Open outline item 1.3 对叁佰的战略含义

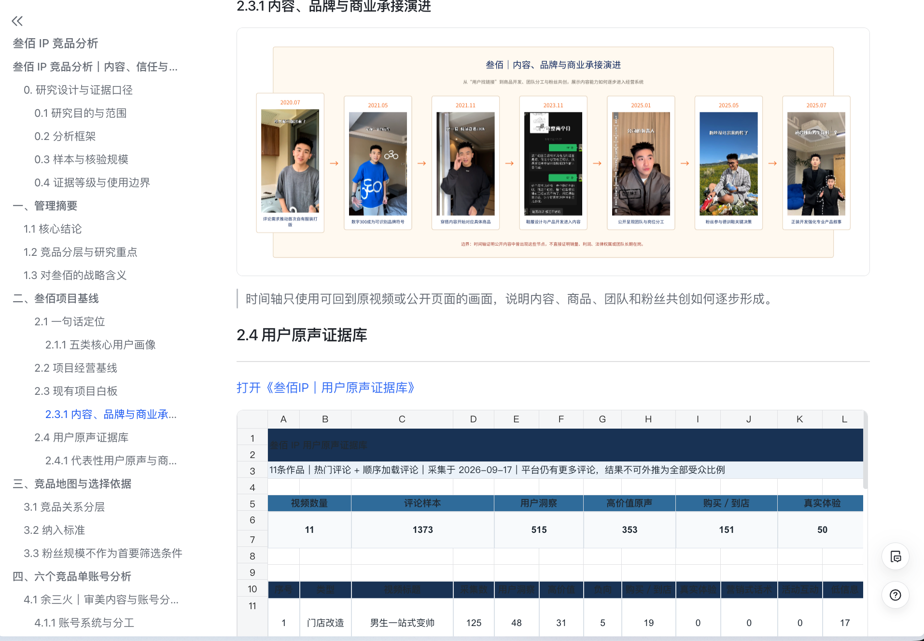point(75,275)
